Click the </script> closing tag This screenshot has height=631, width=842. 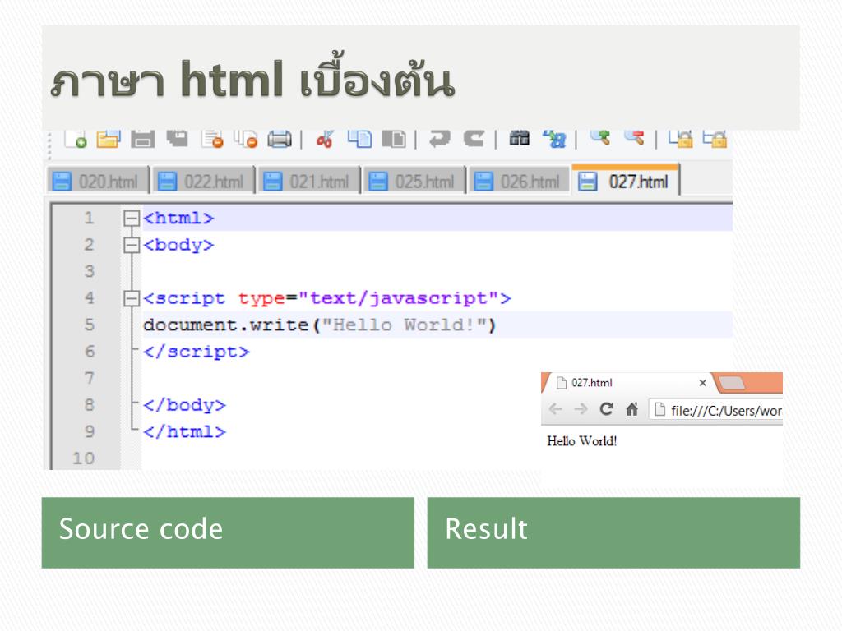point(197,352)
